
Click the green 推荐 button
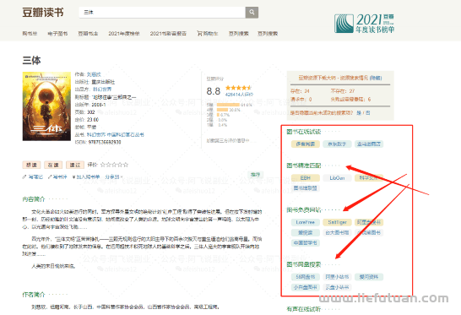pyautogui.click(x=255, y=175)
